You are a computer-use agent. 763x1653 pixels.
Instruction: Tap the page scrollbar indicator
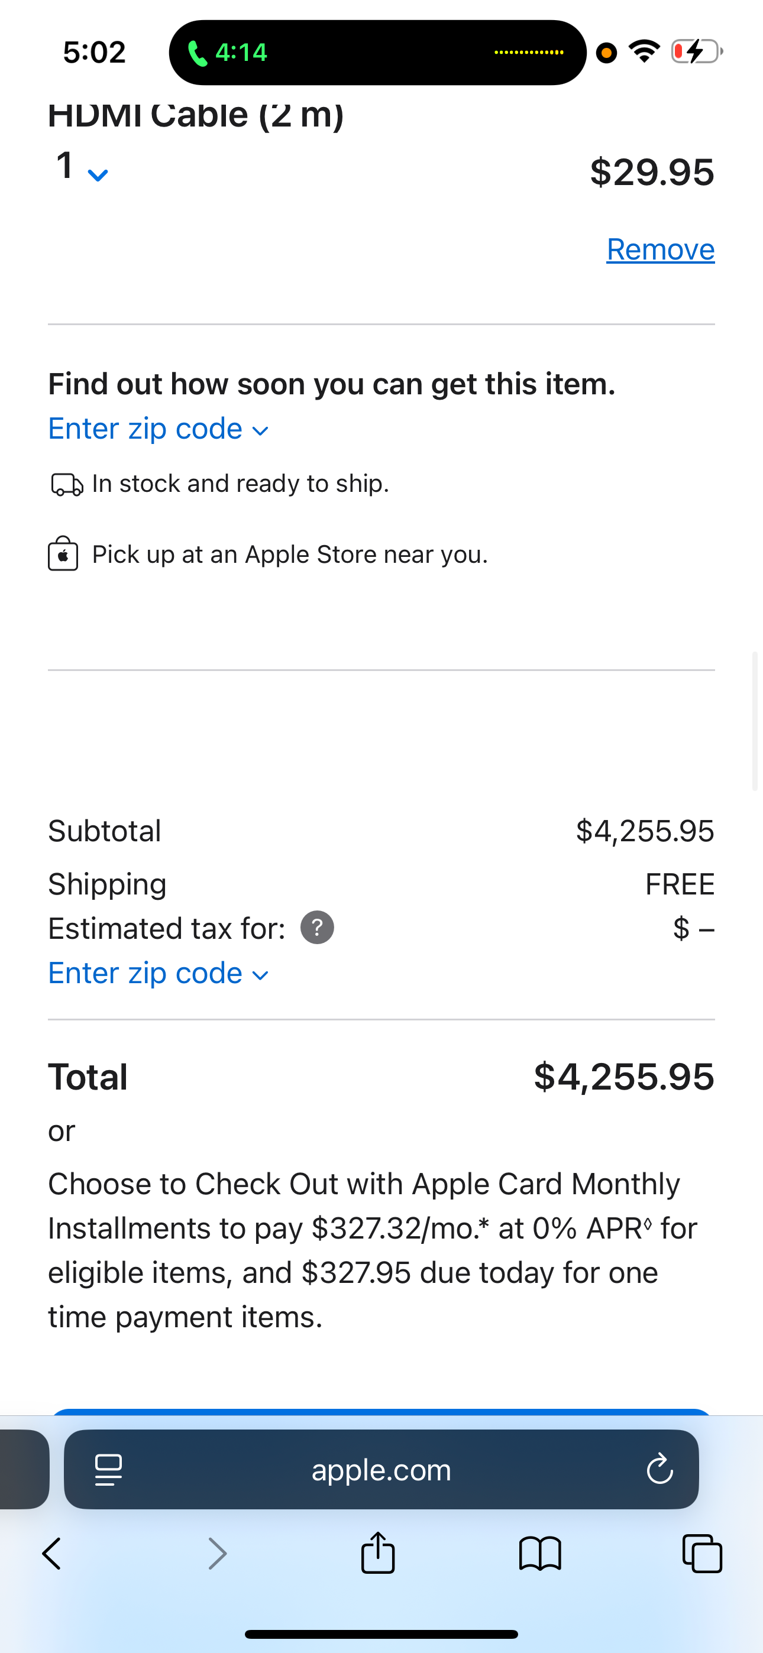click(x=755, y=721)
